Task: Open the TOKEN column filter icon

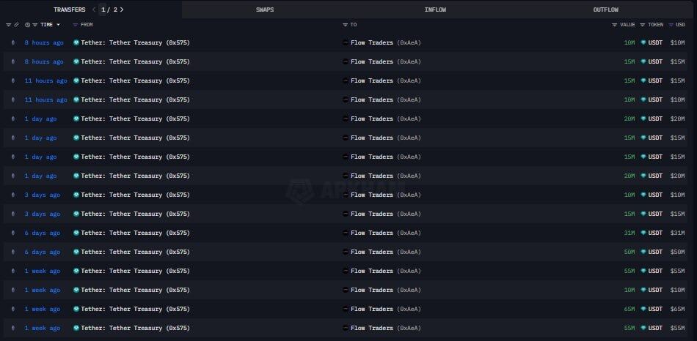Action: pos(642,25)
